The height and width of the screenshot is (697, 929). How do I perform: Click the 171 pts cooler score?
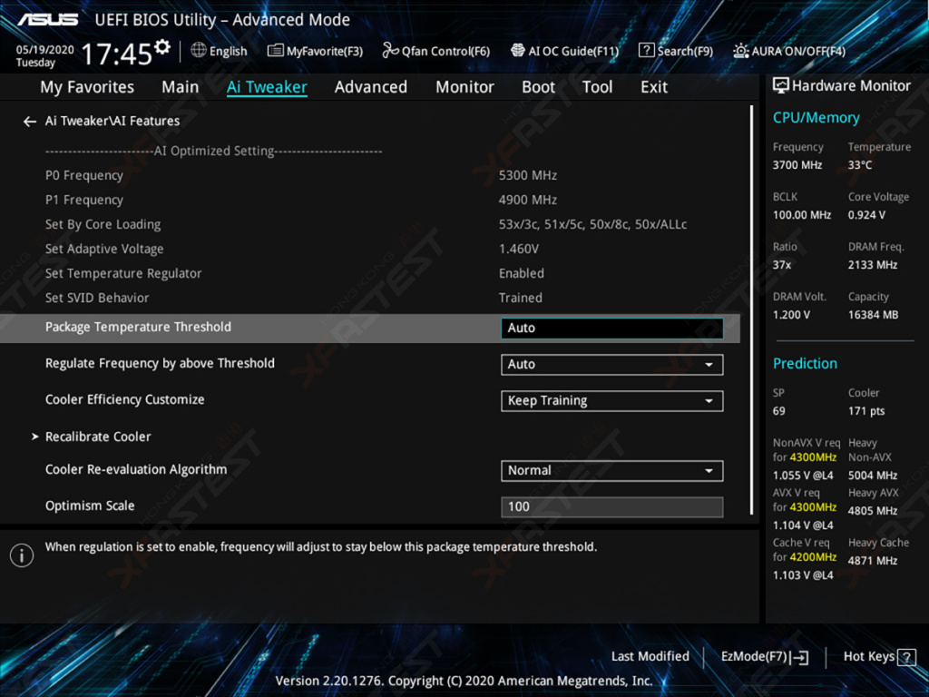(866, 411)
